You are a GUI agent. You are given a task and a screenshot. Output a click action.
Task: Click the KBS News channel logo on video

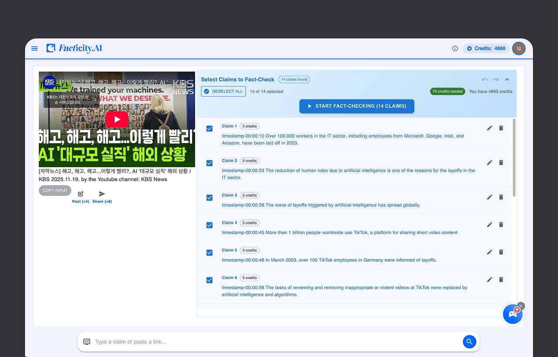(50, 82)
